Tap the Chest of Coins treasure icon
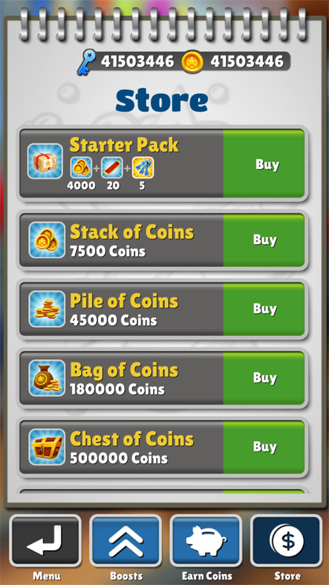 (47, 447)
